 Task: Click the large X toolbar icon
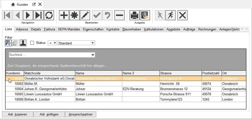[x=182, y=15]
